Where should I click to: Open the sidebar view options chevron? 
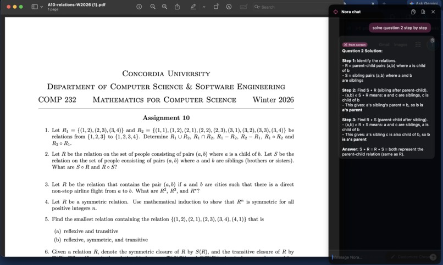pyautogui.click(x=42, y=7)
